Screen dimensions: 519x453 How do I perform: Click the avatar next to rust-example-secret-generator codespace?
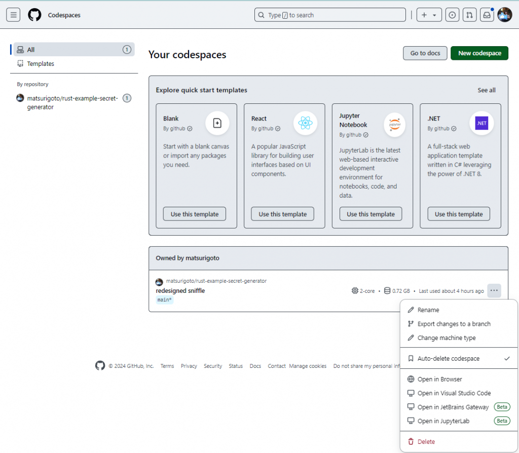[x=159, y=282]
